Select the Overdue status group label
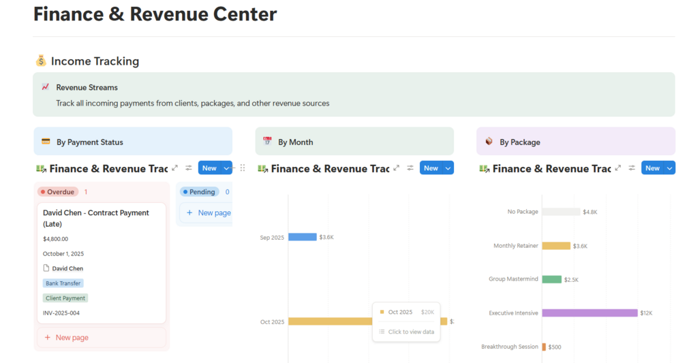685x363 pixels. coord(58,192)
